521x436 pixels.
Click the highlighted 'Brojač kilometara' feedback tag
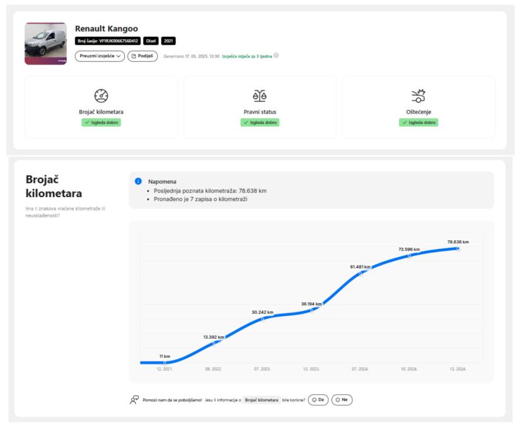coord(261,400)
